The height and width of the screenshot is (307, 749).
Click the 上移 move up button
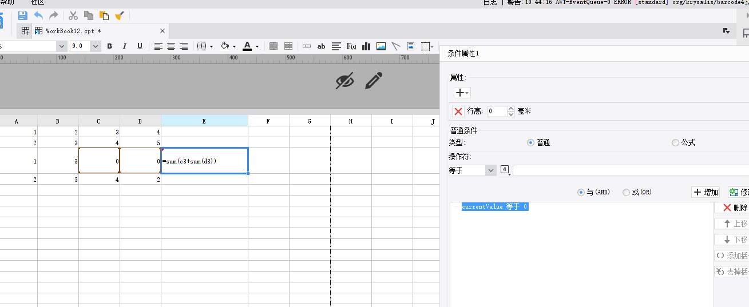point(732,224)
